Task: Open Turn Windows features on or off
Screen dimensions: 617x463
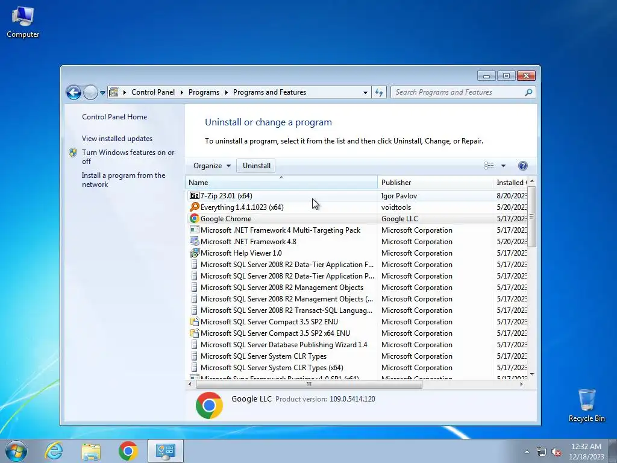Action: [128, 157]
